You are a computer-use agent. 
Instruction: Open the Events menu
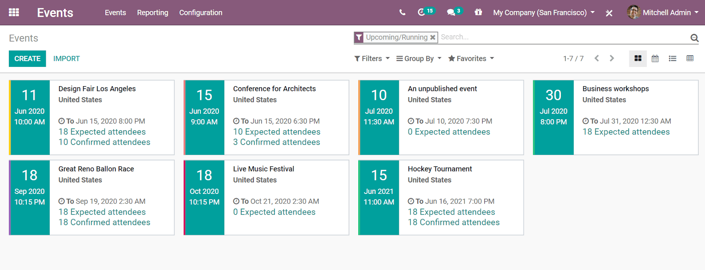[115, 13]
